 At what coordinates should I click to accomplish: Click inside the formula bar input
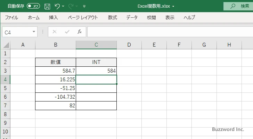click(x=167, y=32)
